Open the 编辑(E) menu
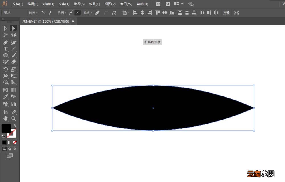The image size is (285, 182). coord(33,4)
